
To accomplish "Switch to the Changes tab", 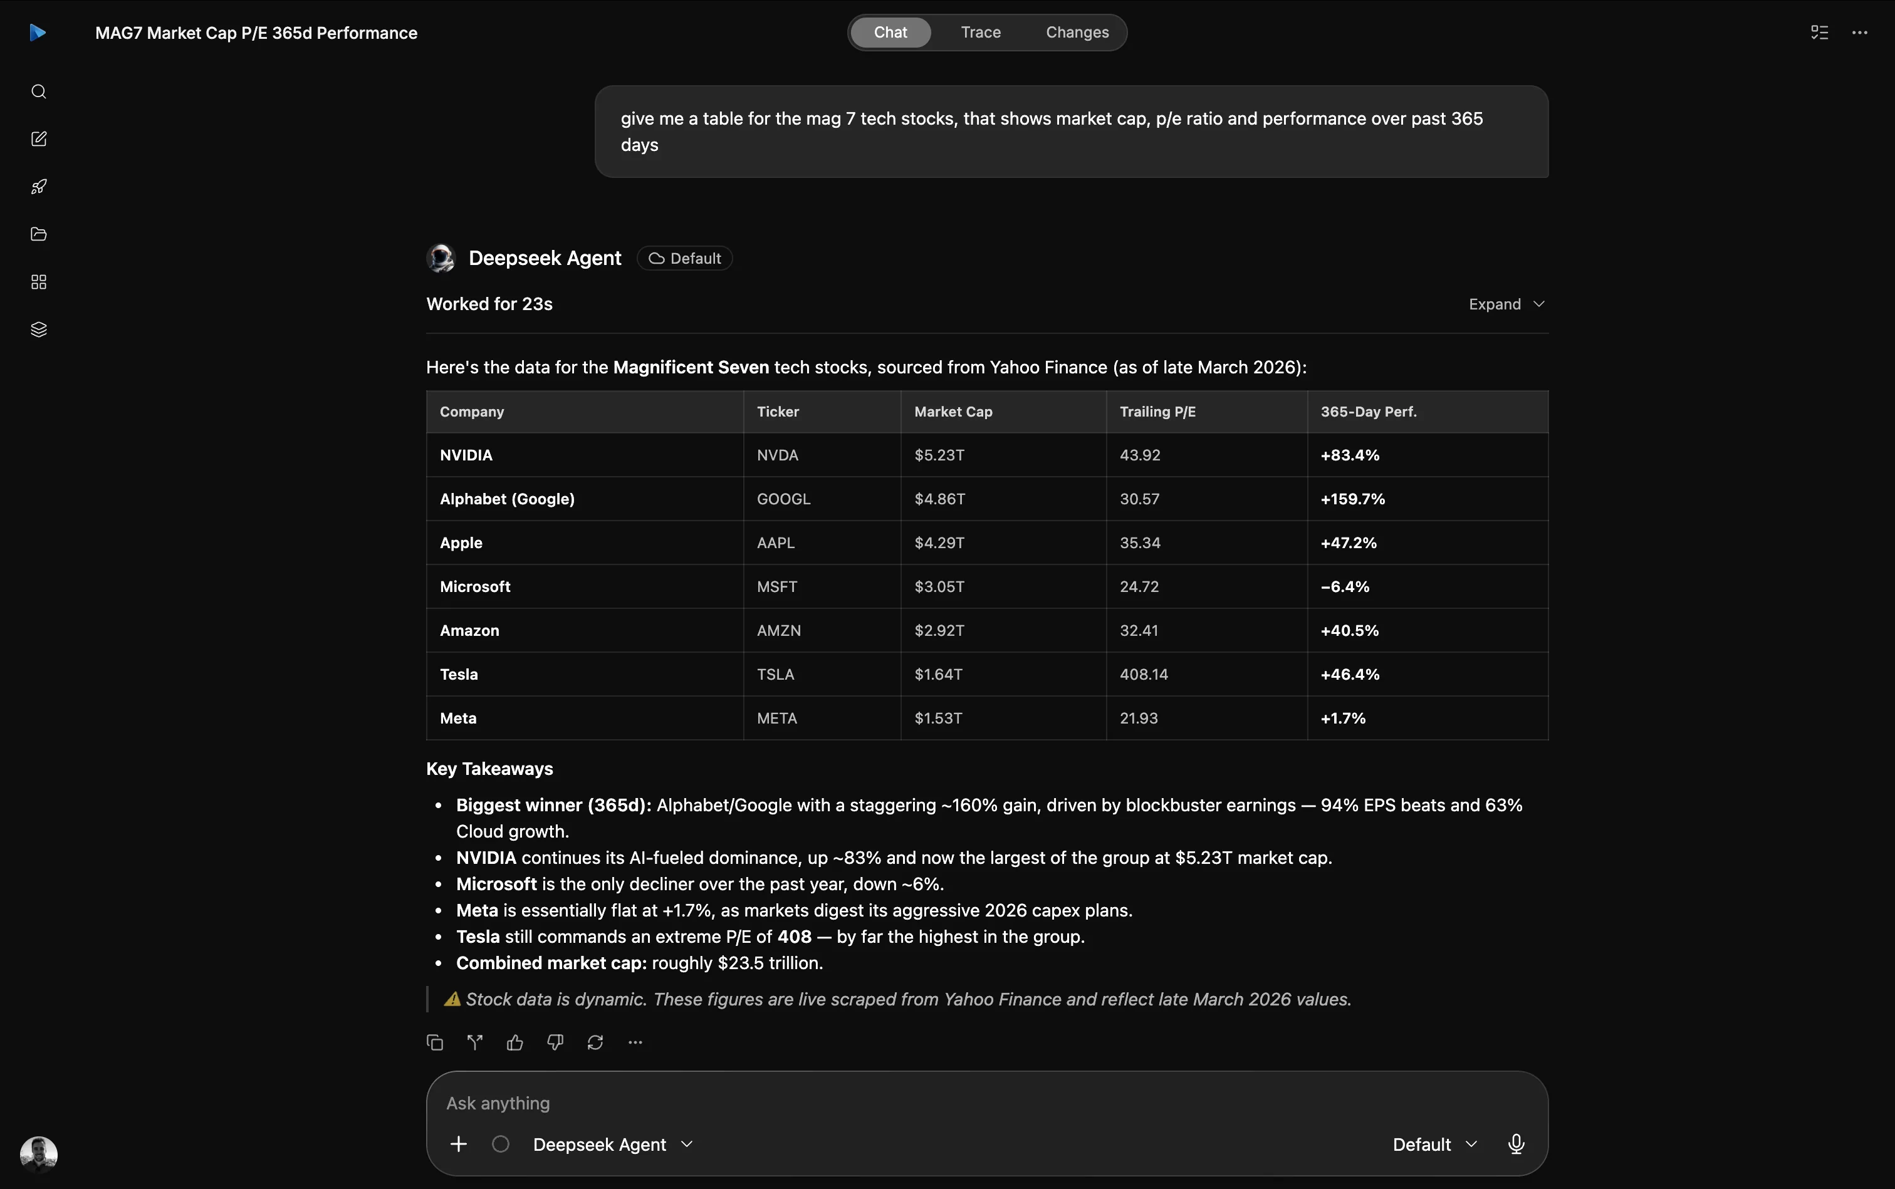I will (x=1078, y=32).
